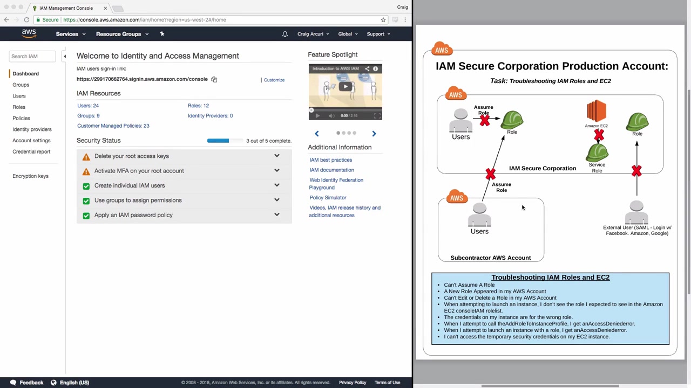Bookmark this page with the star icon
Viewport: 691px width, 388px height.
click(x=383, y=20)
